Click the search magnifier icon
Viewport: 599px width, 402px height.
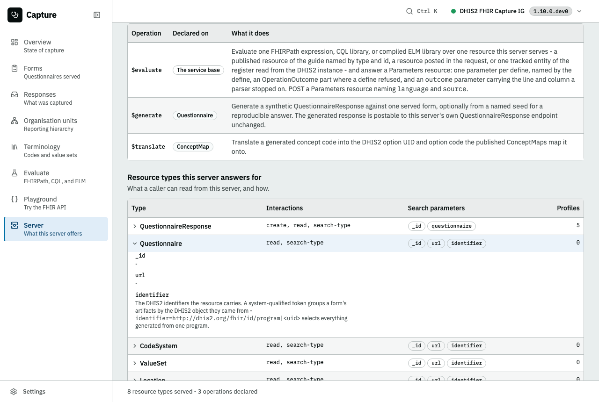coord(409,11)
